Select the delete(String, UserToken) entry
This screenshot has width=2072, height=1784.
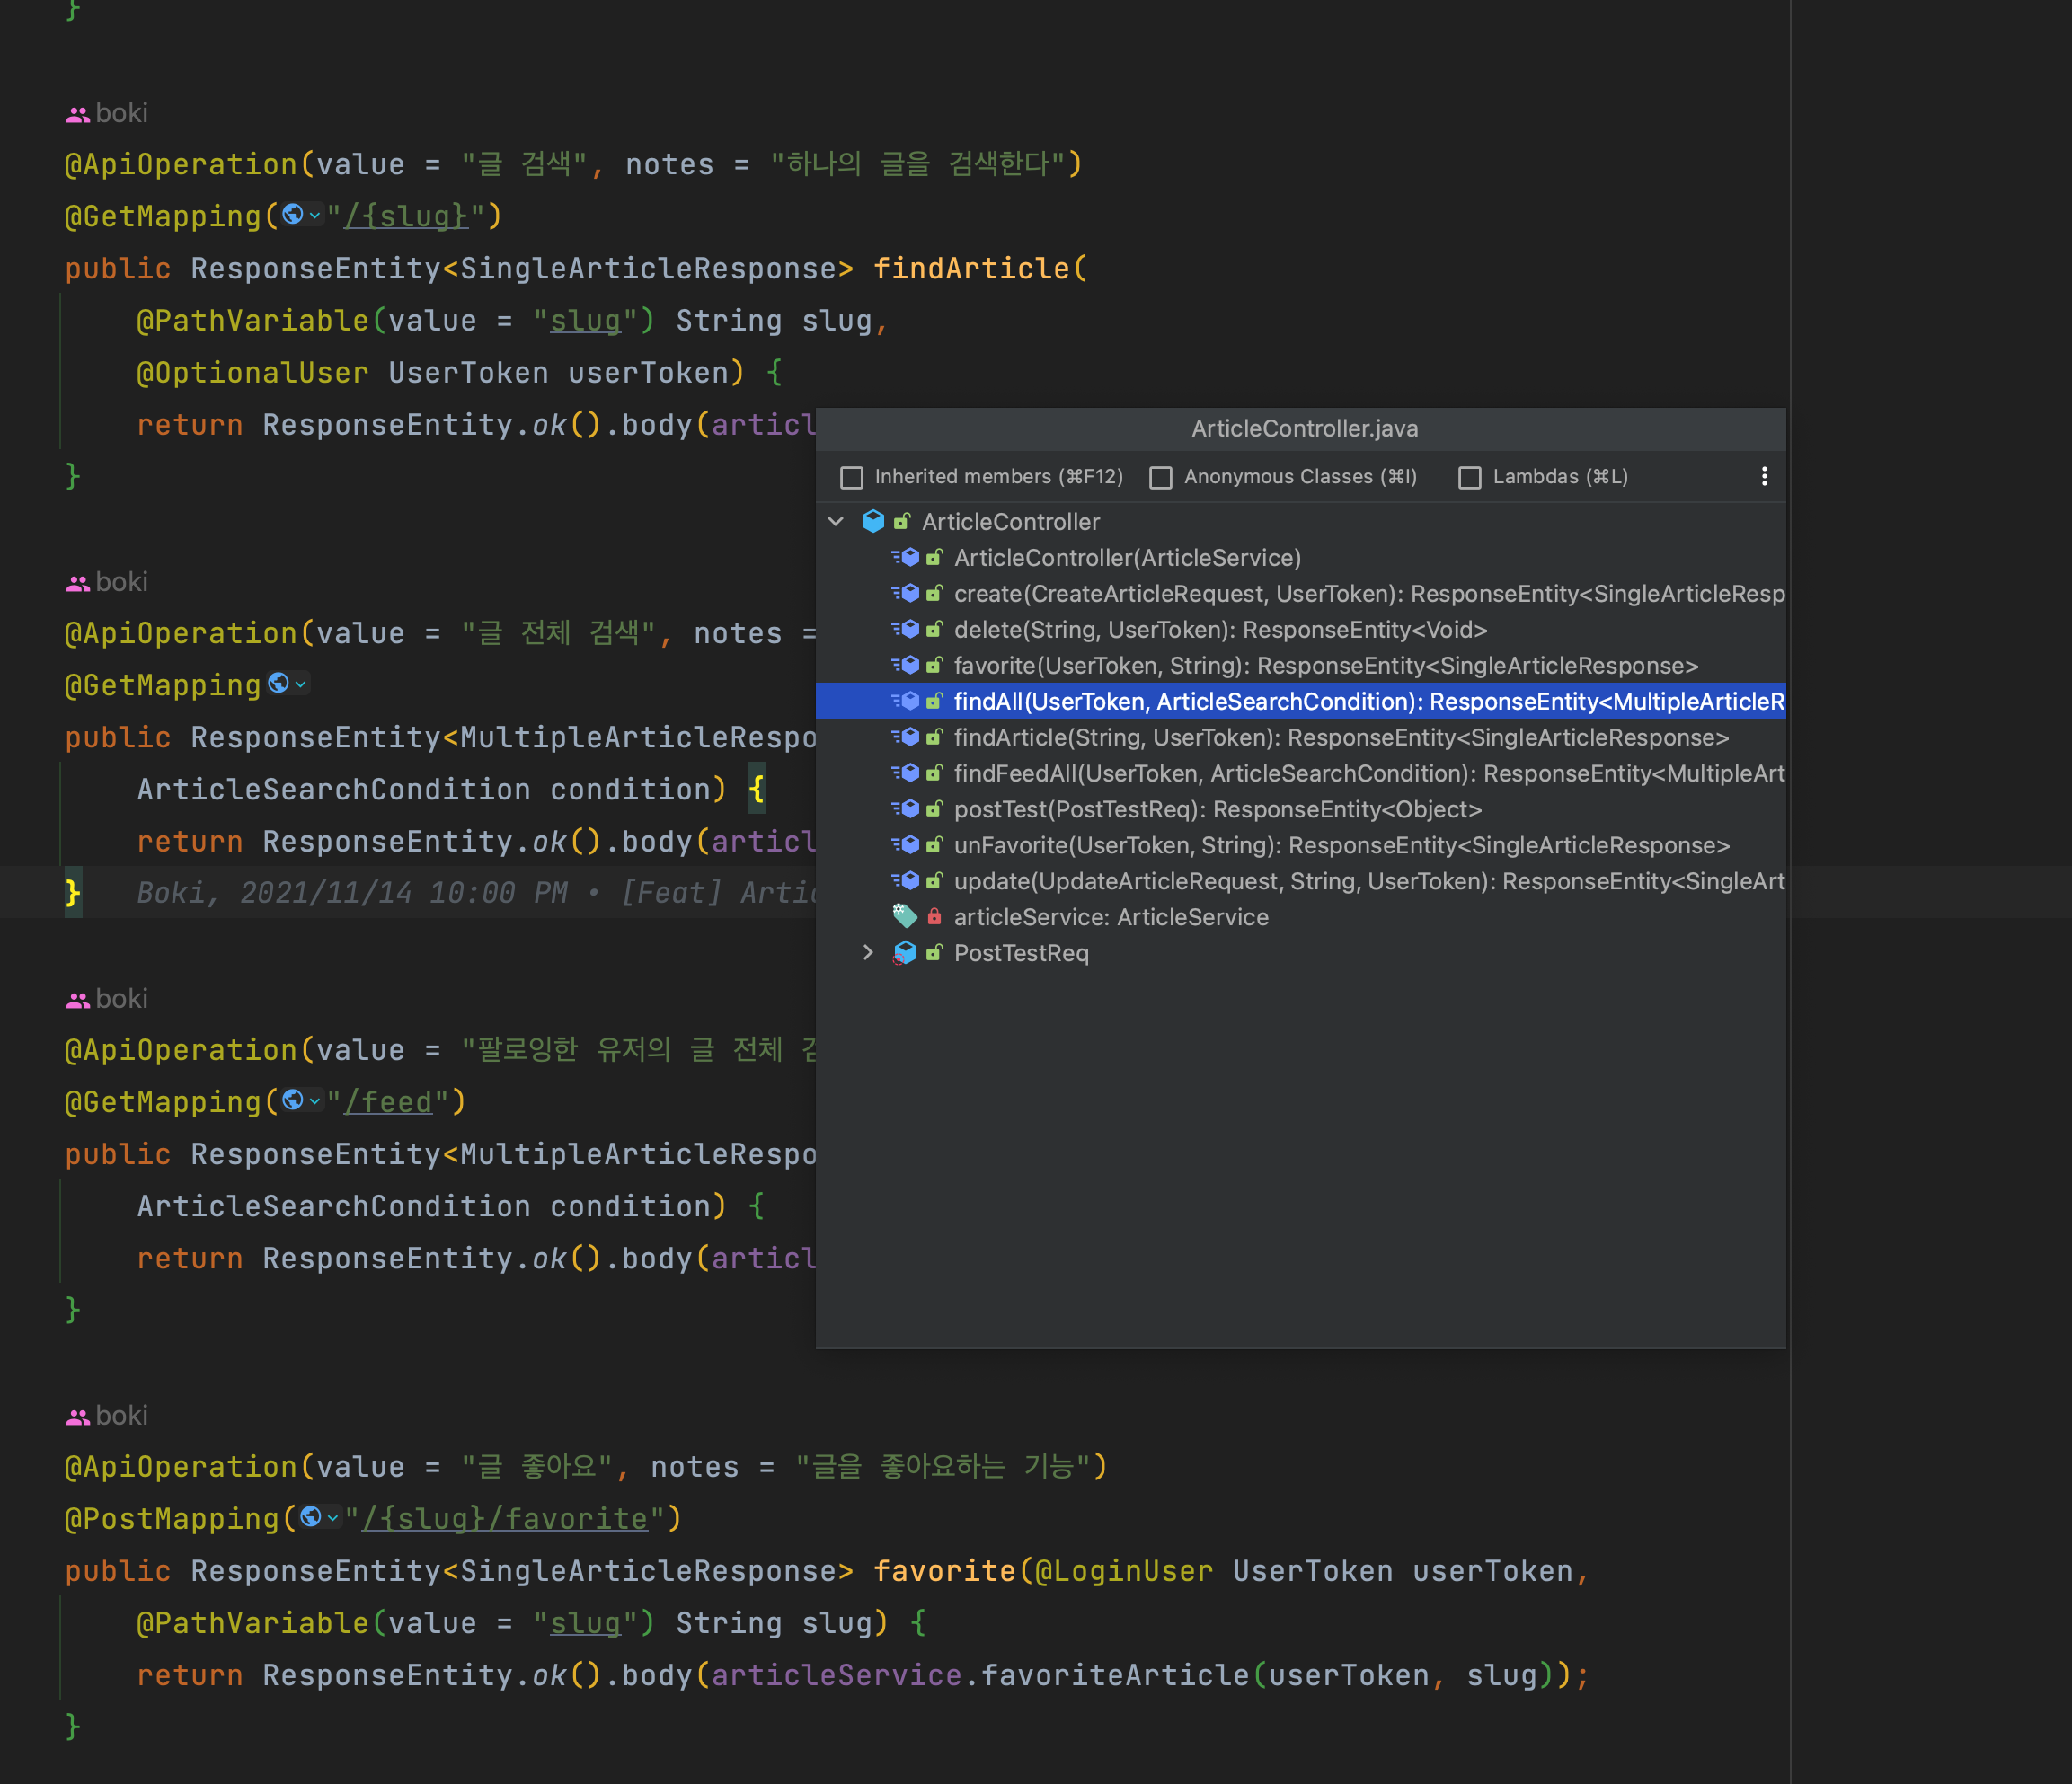point(1220,629)
